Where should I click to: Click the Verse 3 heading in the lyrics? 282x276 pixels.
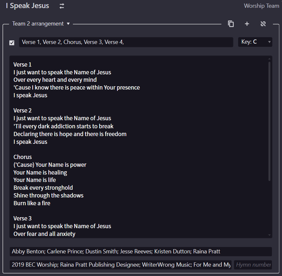click(23, 218)
